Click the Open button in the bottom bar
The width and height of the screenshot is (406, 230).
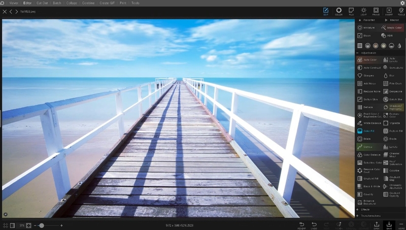pos(377,225)
